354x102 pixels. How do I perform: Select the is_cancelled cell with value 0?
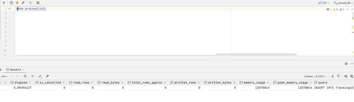(50, 88)
